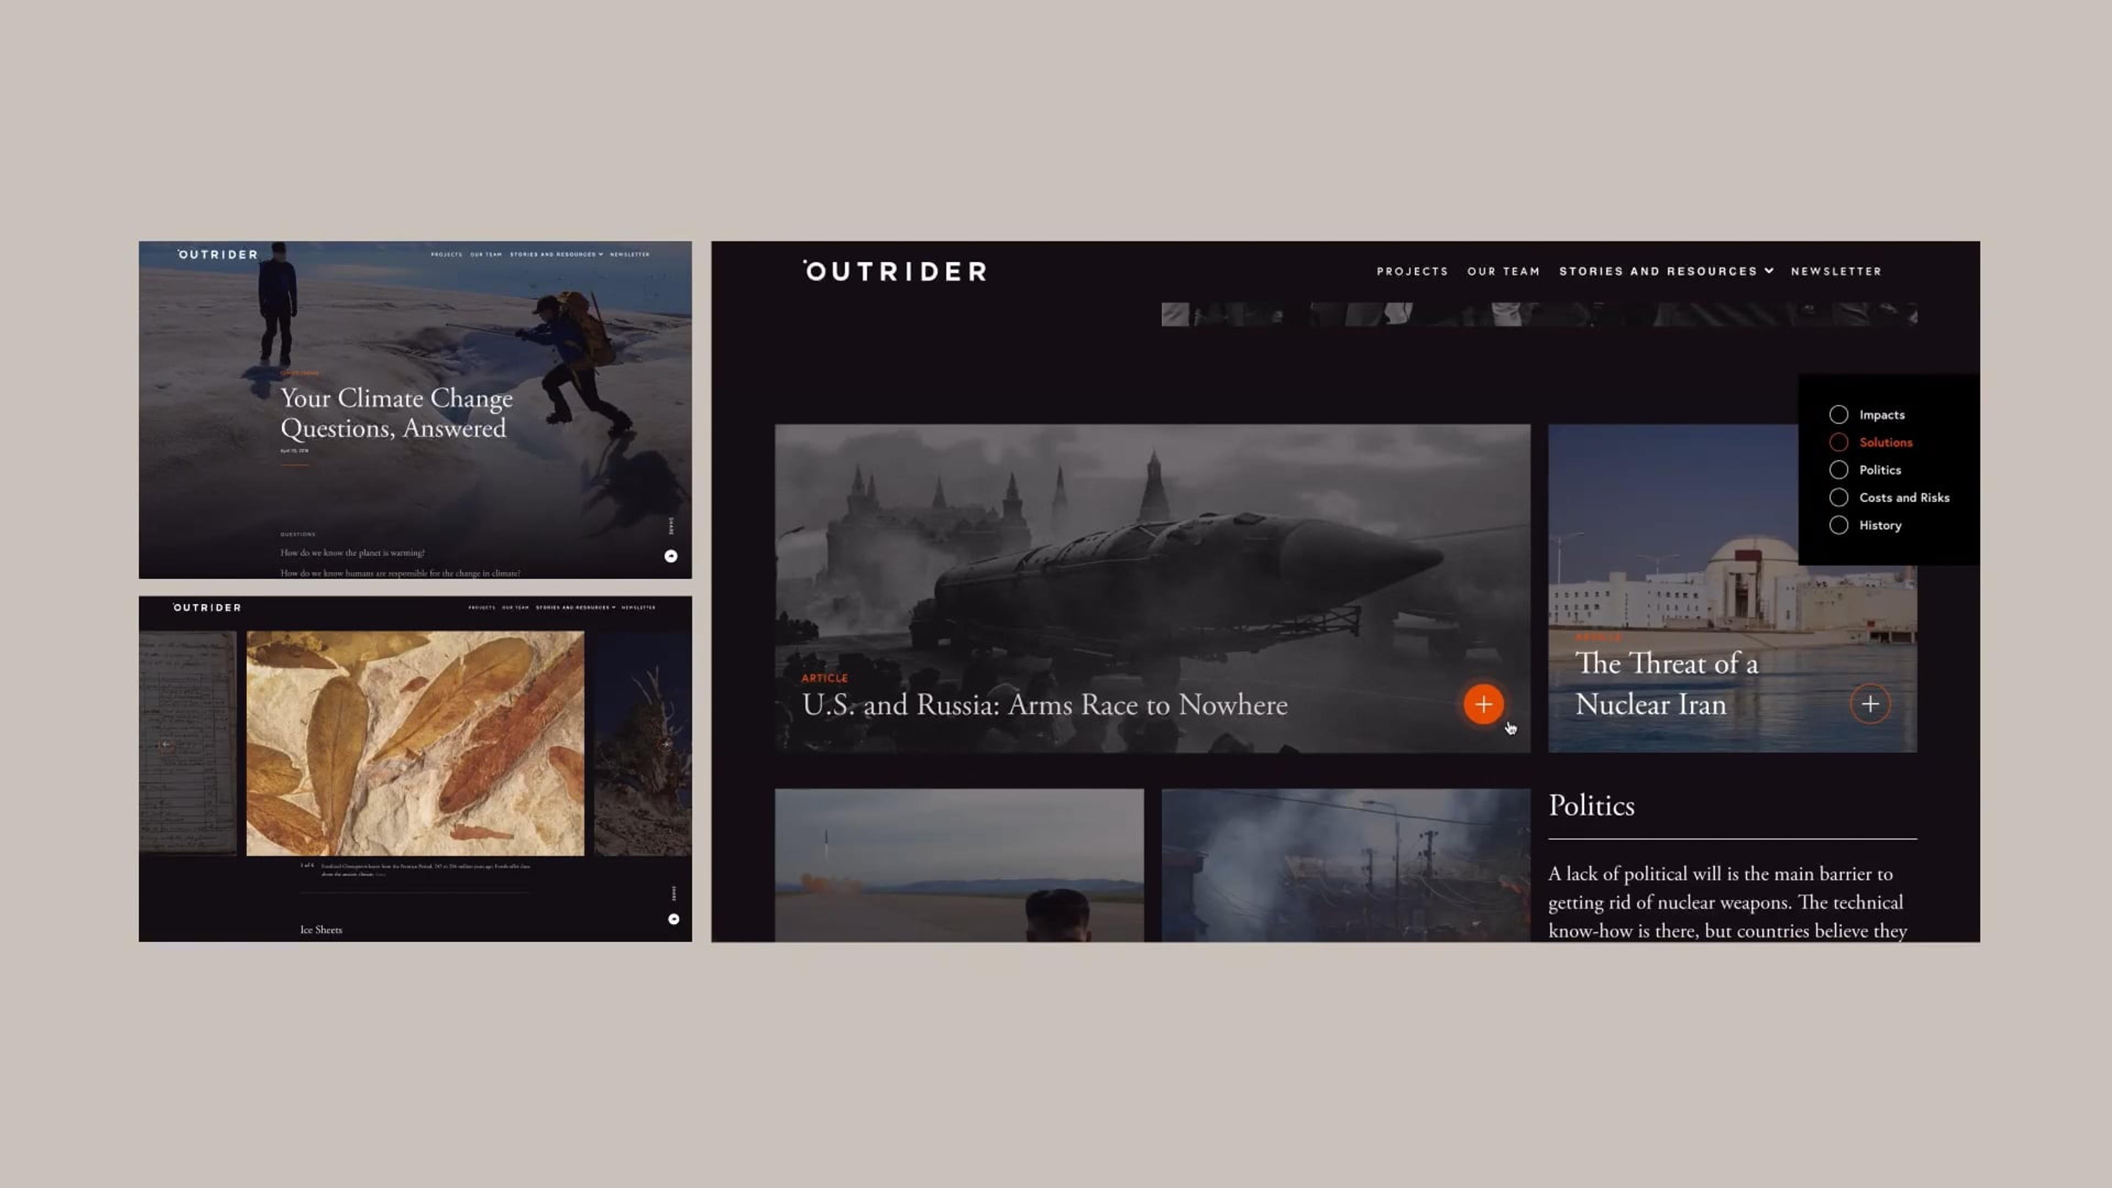Open the fossil leaves gallery image
This screenshot has width=2112, height=1188.
[416, 743]
